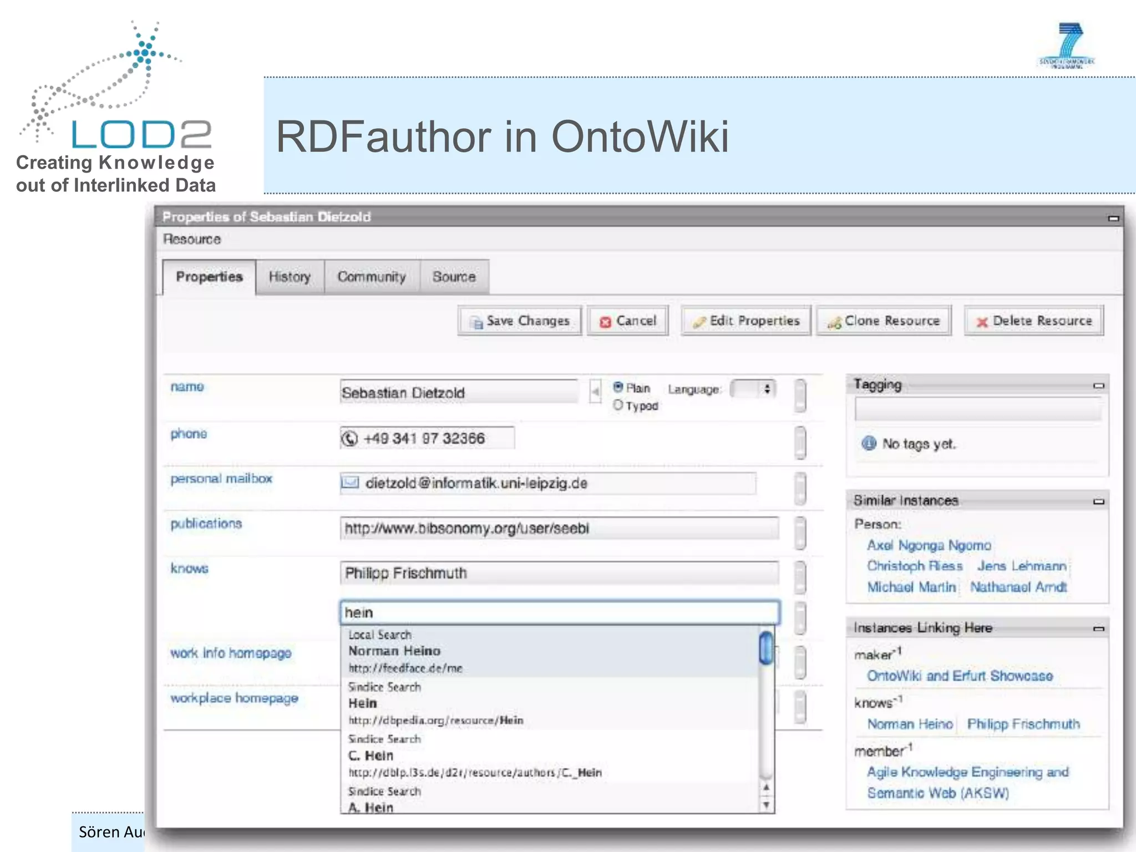Click the phone icon in phone field
The height and width of the screenshot is (852, 1136).
point(349,439)
